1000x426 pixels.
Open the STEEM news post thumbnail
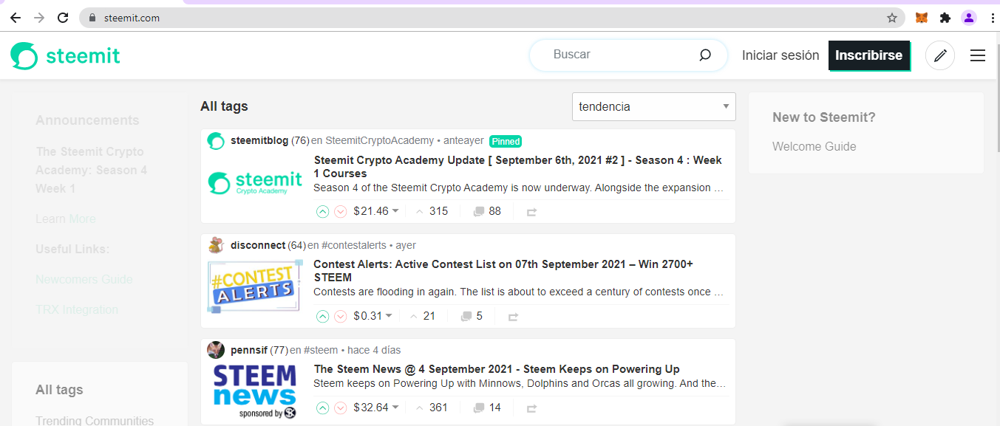click(255, 392)
